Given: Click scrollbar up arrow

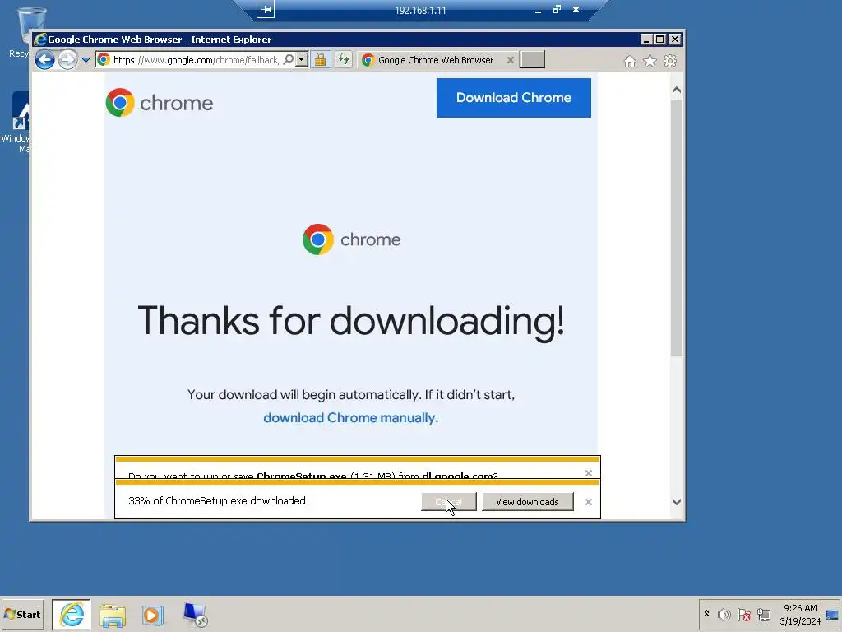Looking at the screenshot, I should tap(677, 91).
